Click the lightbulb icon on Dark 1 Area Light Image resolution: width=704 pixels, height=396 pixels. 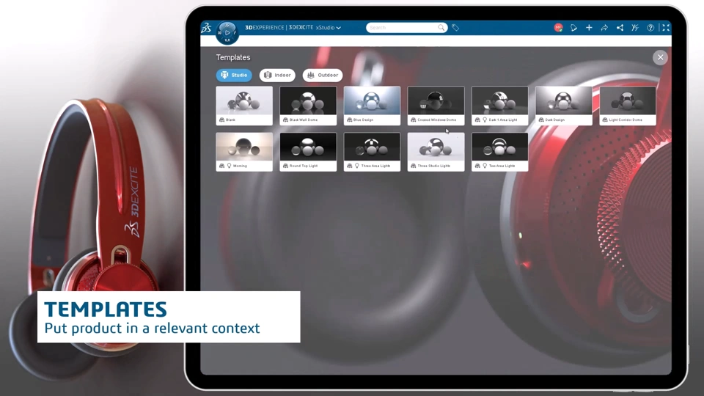485,120
